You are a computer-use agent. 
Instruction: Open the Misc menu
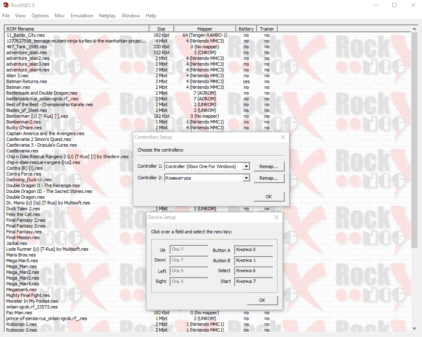click(x=60, y=16)
